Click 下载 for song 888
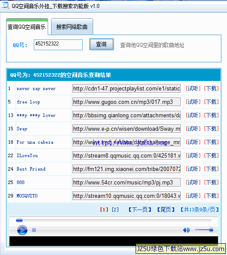Screen dimensions: 227x255 [211, 182]
